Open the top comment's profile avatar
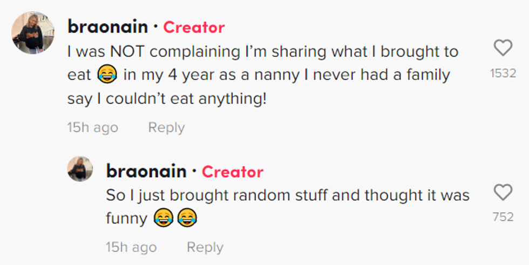The height and width of the screenshot is (265, 529). tap(33, 33)
